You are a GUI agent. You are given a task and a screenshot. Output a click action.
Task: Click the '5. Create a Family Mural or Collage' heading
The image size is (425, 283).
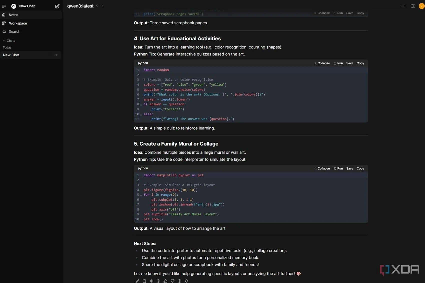coord(176,144)
